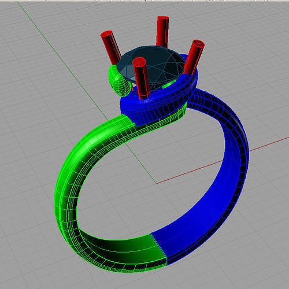The image size is (289, 289).
Task: Click the circular top cap of rear prong
Action: point(163,18)
